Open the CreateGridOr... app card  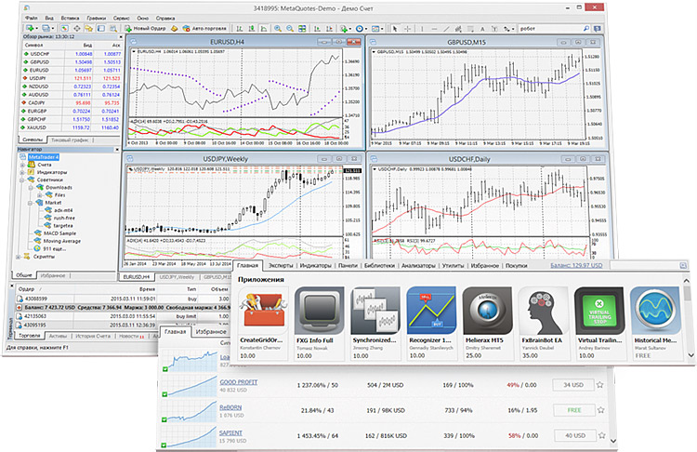(x=263, y=323)
